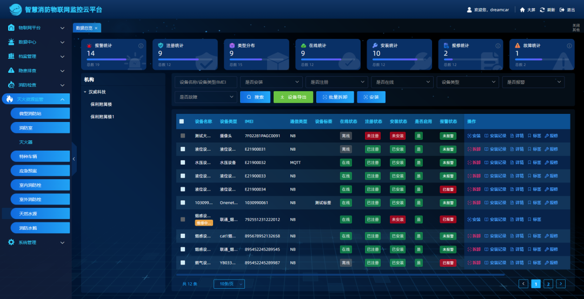Click the info icon on 故障统计 card
The height and width of the screenshot is (299, 584).
pyautogui.click(x=567, y=46)
